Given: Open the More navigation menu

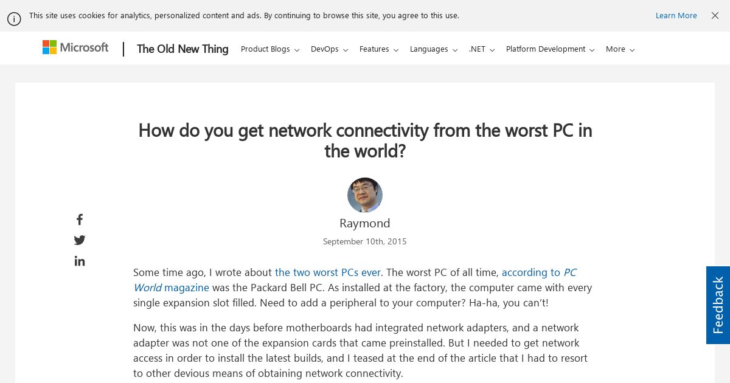Looking at the screenshot, I should (x=620, y=49).
